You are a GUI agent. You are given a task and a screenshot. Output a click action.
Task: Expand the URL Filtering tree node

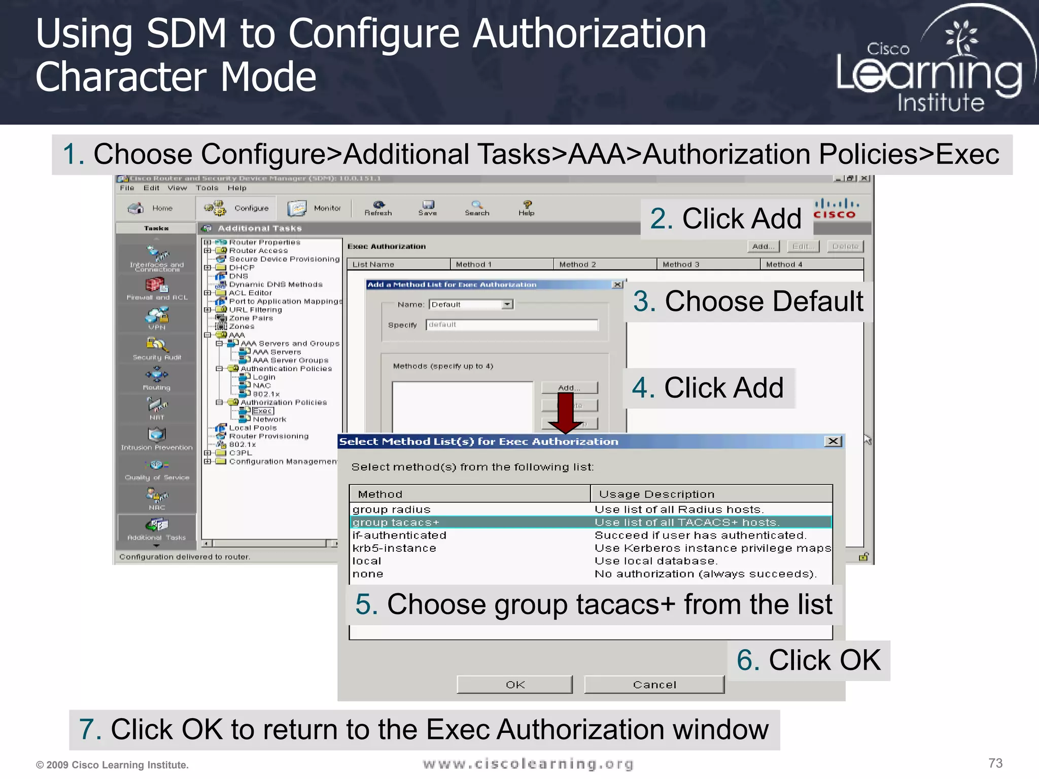pyautogui.click(x=207, y=309)
